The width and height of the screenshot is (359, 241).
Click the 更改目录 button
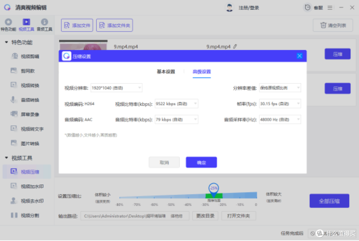(205, 216)
